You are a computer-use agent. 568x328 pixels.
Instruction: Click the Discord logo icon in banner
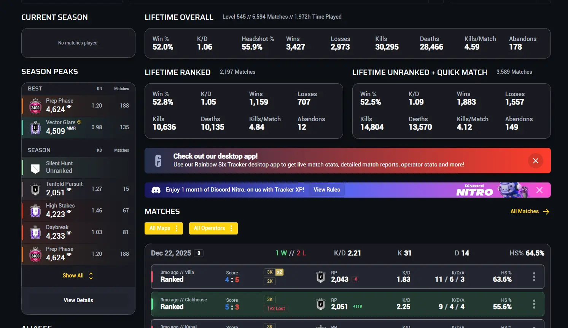156,190
